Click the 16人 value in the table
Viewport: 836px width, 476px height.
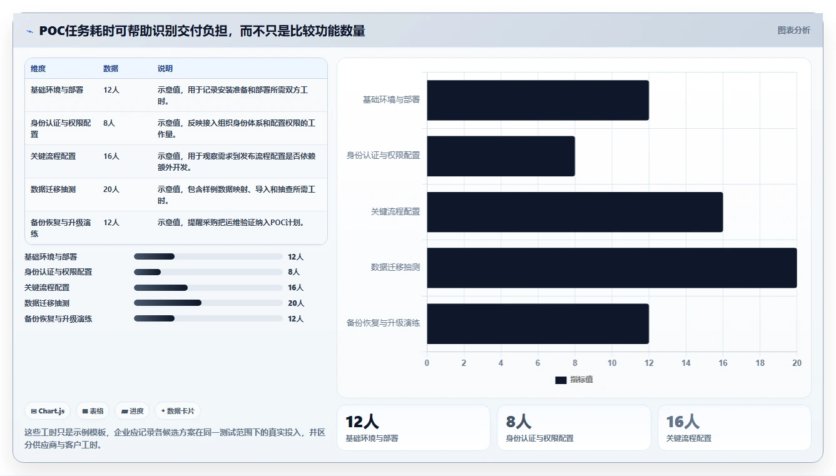click(111, 156)
